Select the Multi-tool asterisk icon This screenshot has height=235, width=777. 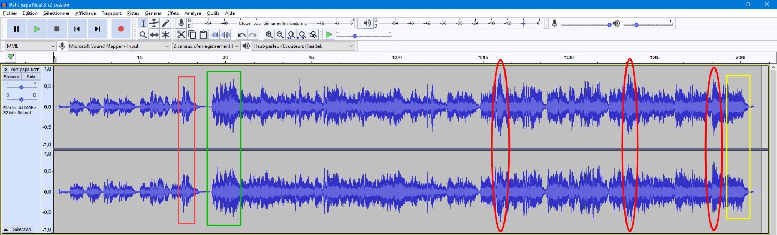click(165, 34)
